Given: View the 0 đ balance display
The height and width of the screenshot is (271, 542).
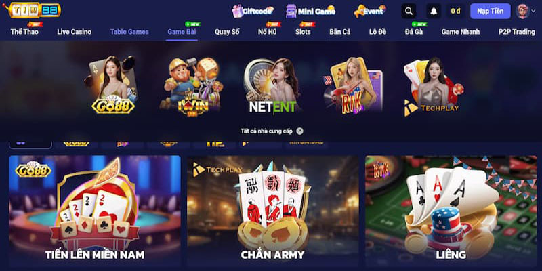Looking at the screenshot, I should [455, 11].
